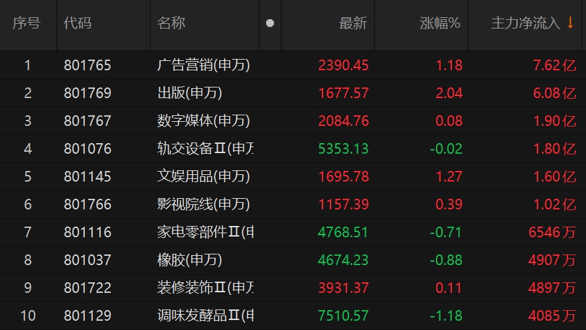Open 出版(申万) sector row
Screen dimensions: 586x330
(190, 93)
